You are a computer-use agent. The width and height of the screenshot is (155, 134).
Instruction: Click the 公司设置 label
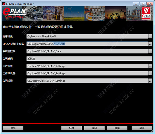click(8, 81)
